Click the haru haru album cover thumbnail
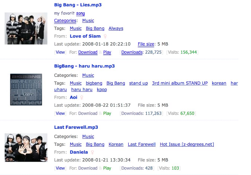This screenshot has width=251, height=175. 26,89
